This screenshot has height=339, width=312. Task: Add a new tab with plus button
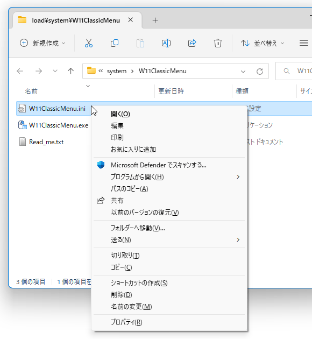(155, 20)
